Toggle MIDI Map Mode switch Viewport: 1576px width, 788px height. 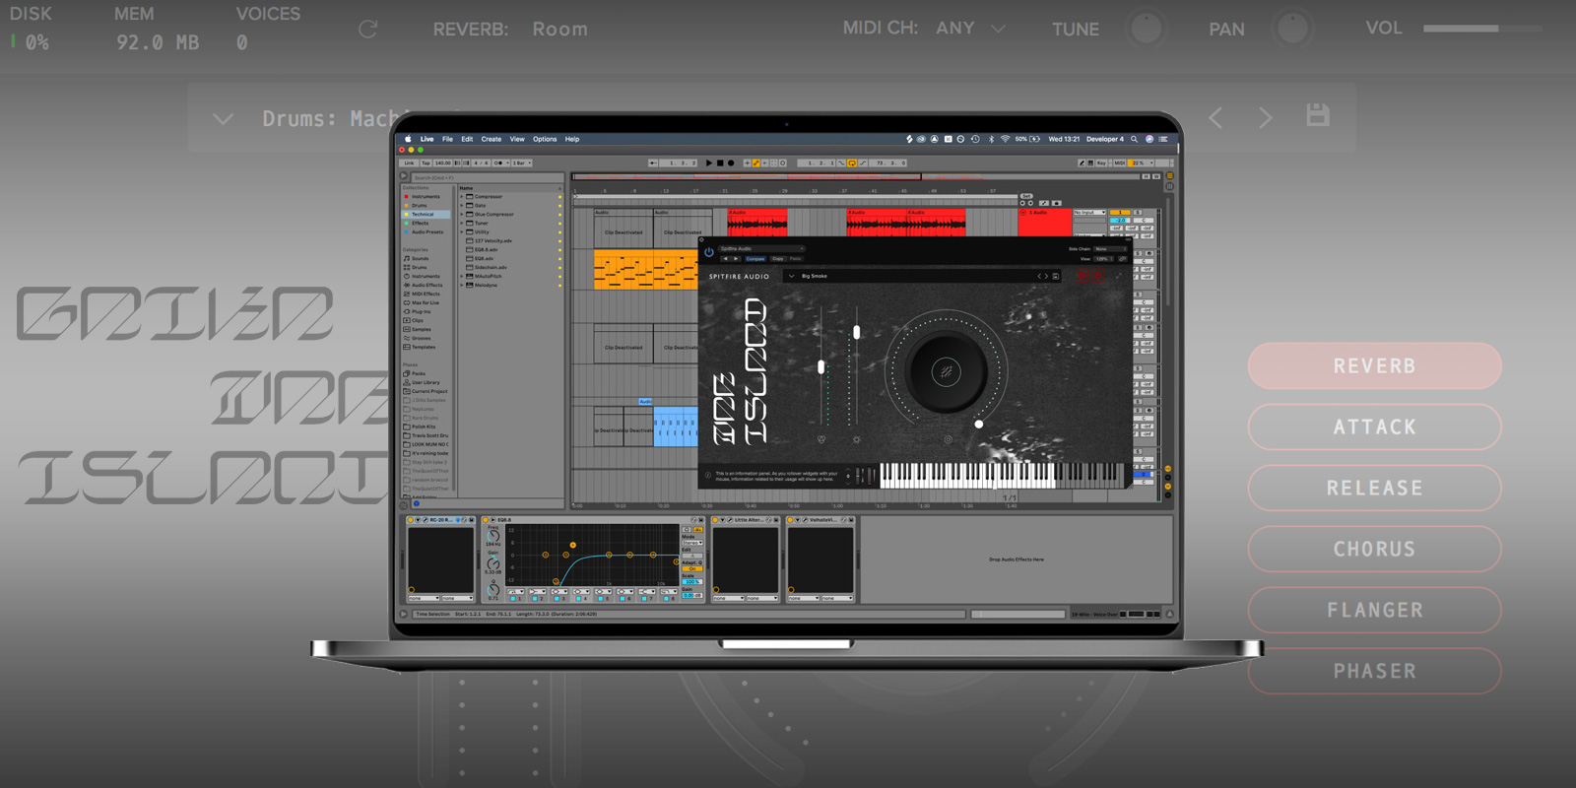(1120, 164)
